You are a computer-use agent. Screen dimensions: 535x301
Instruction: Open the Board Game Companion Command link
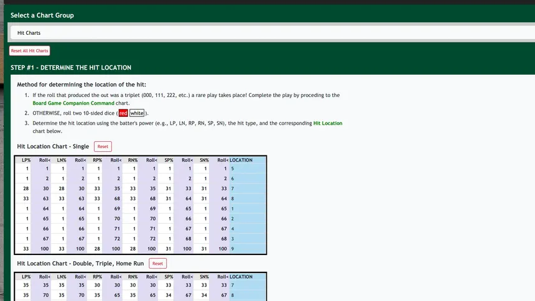click(73, 103)
